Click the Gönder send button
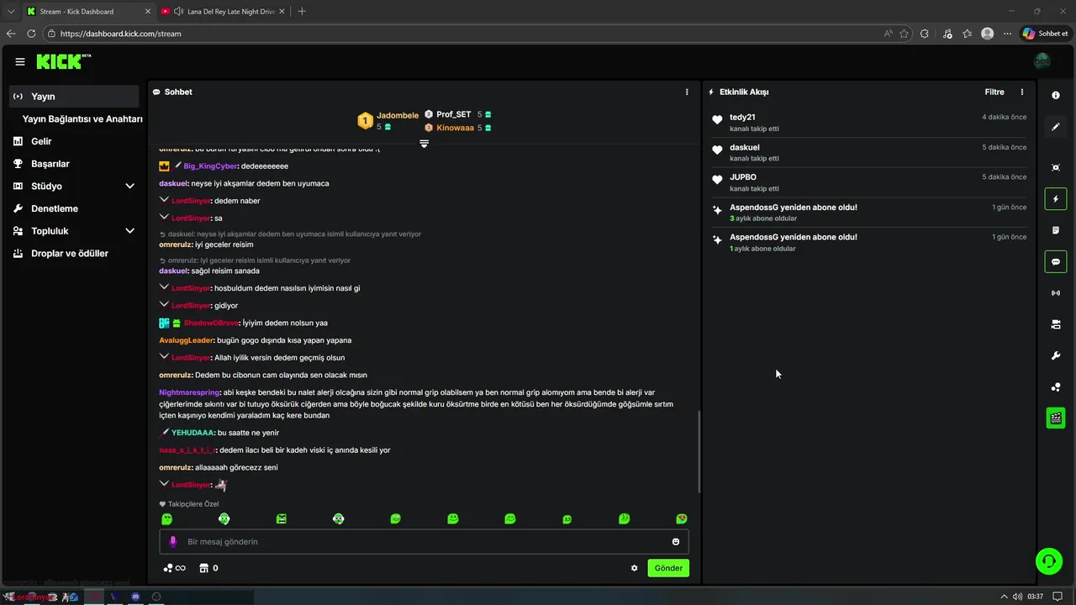1076x605 pixels. click(668, 568)
